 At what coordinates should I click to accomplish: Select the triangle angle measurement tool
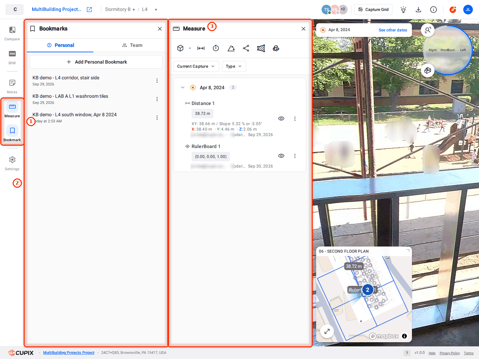[231, 48]
